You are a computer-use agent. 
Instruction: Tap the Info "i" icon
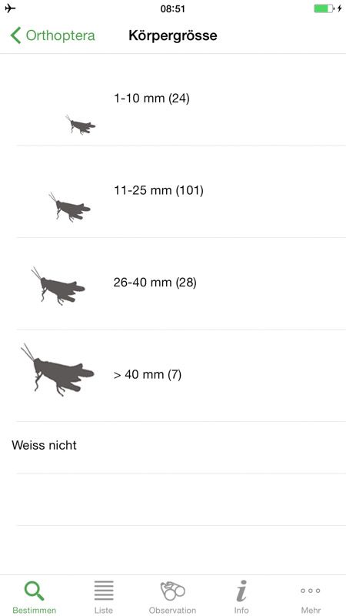(241, 591)
